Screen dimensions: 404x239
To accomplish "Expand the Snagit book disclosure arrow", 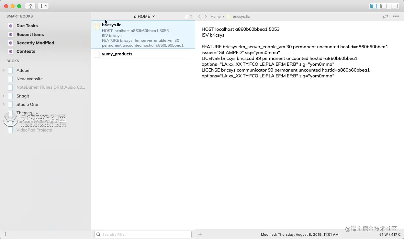I will (x=4, y=96).
